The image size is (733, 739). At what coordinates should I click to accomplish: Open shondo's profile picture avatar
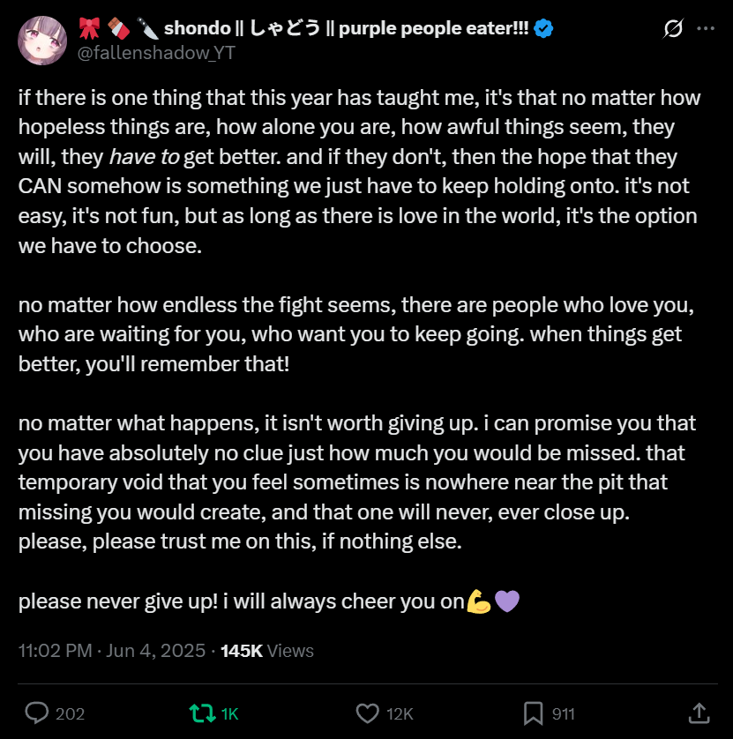tap(42, 41)
